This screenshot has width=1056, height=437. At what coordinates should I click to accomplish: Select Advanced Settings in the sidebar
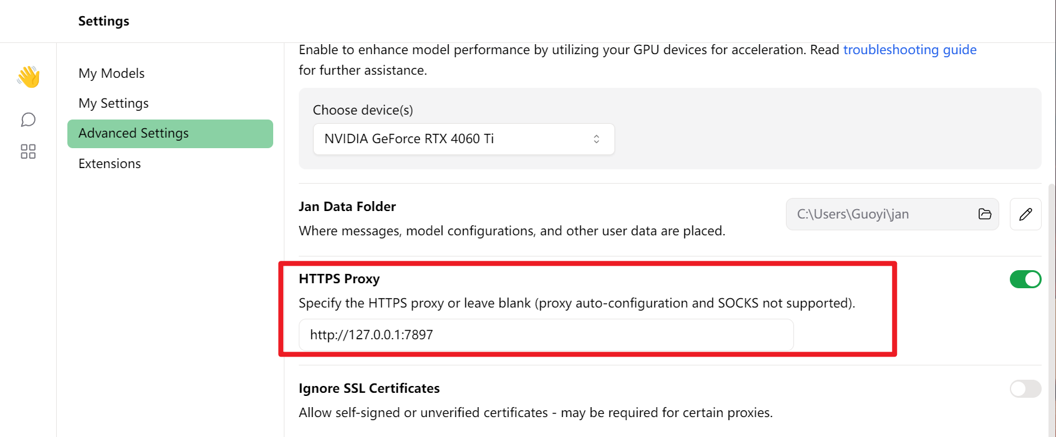[x=170, y=133]
